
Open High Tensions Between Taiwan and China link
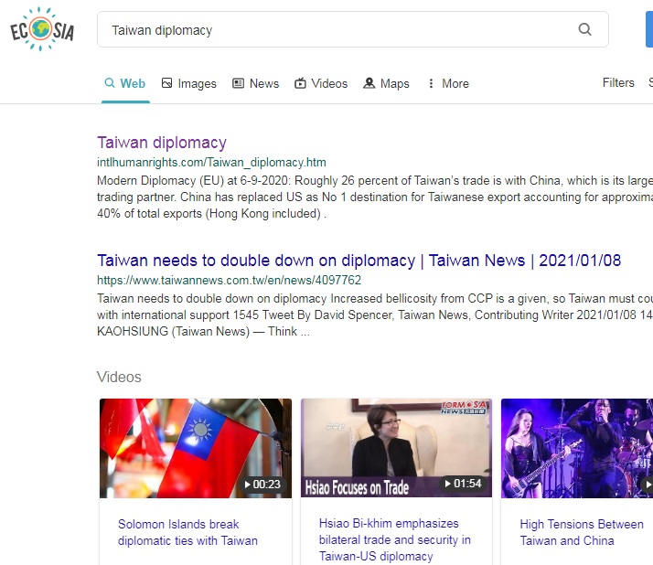581,532
